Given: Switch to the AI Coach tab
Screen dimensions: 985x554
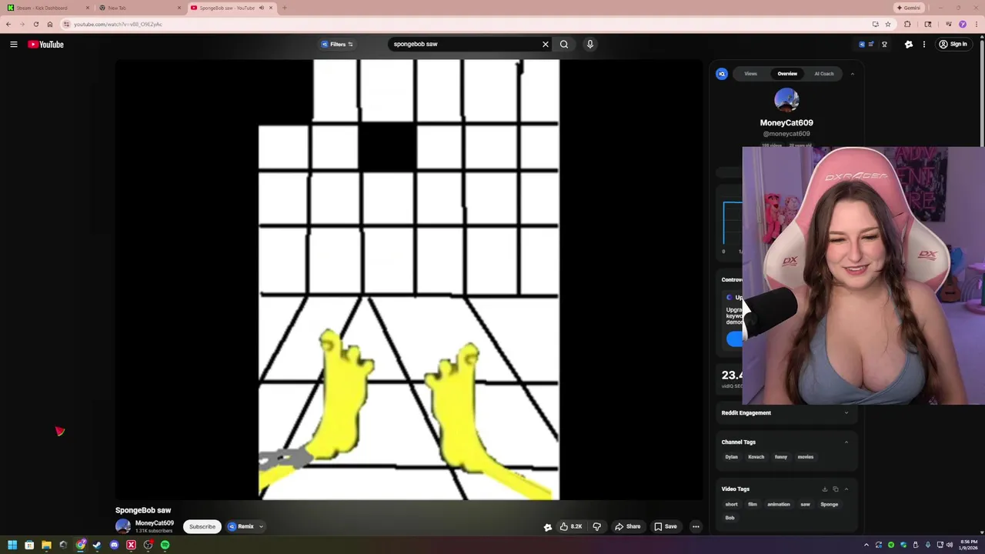Looking at the screenshot, I should (x=824, y=74).
